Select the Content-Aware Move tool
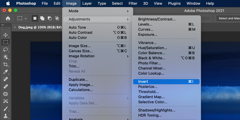This screenshot has height=120, width=240. [6, 101]
